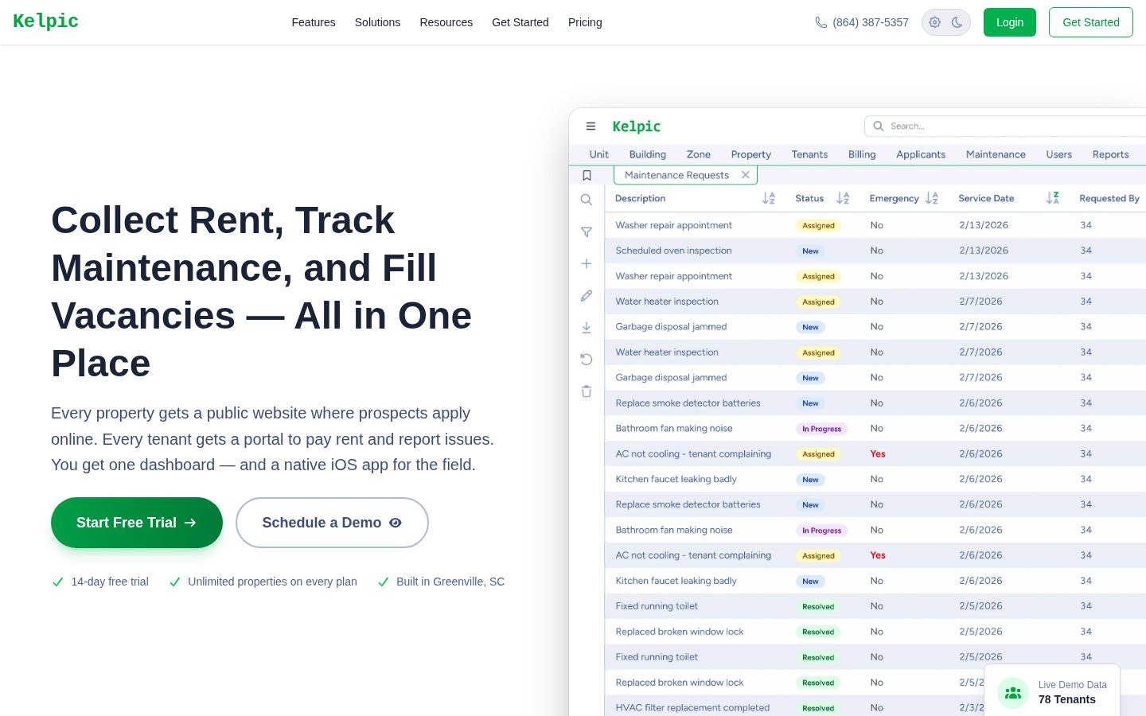Sort the Description column using its sort icon
This screenshot has width=1146, height=716.
click(769, 198)
